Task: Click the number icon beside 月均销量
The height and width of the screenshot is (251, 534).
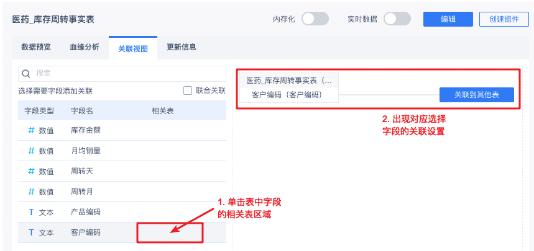Action: (x=31, y=151)
